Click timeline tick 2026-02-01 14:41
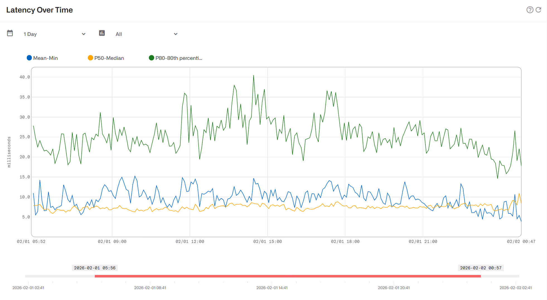The image size is (547, 300). click(272, 288)
